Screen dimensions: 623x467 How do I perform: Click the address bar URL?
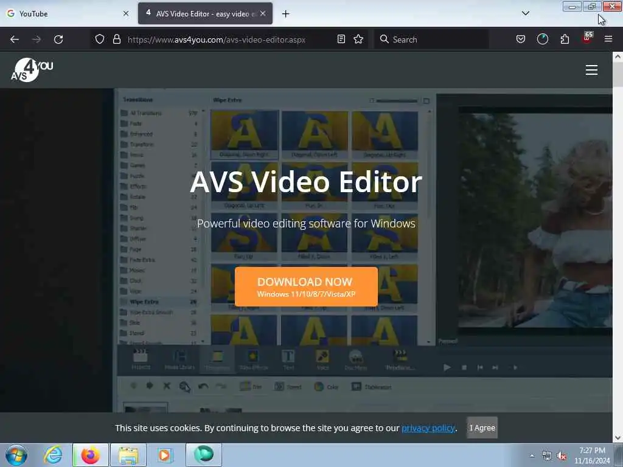point(217,40)
